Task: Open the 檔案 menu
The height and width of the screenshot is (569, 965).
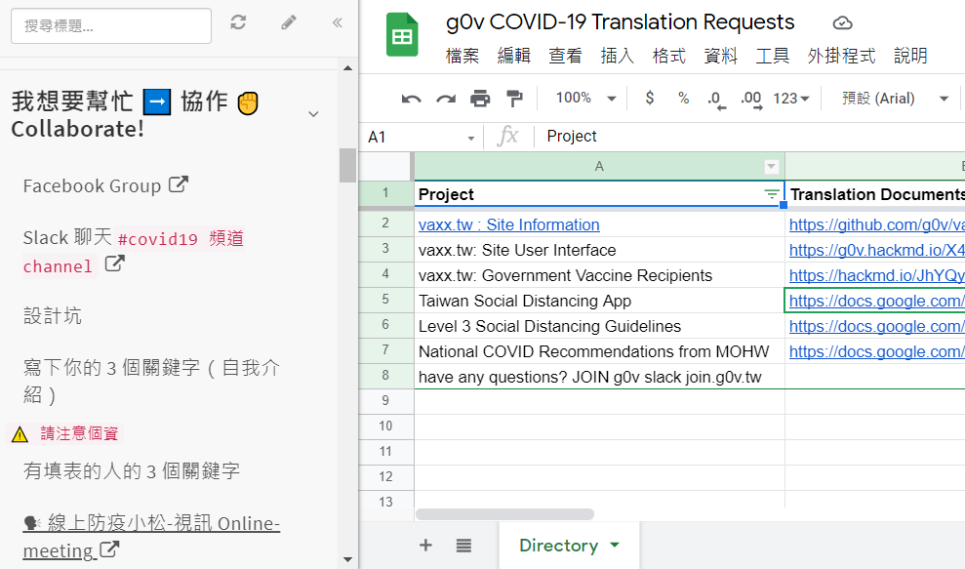Action: (x=462, y=56)
